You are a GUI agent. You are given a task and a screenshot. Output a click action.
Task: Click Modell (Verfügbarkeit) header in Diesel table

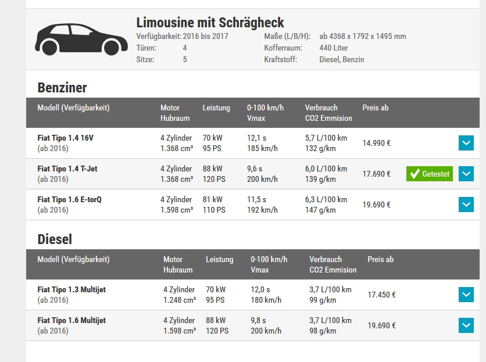(73, 260)
